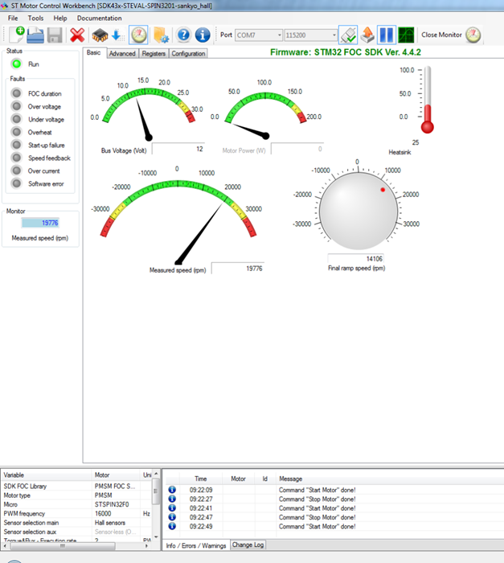
Task: Click the Over current fault indicator
Action: click(x=16, y=171)
